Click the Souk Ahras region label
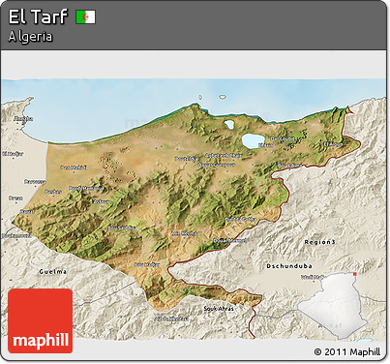Screen dimensions: 390x364 219,309
